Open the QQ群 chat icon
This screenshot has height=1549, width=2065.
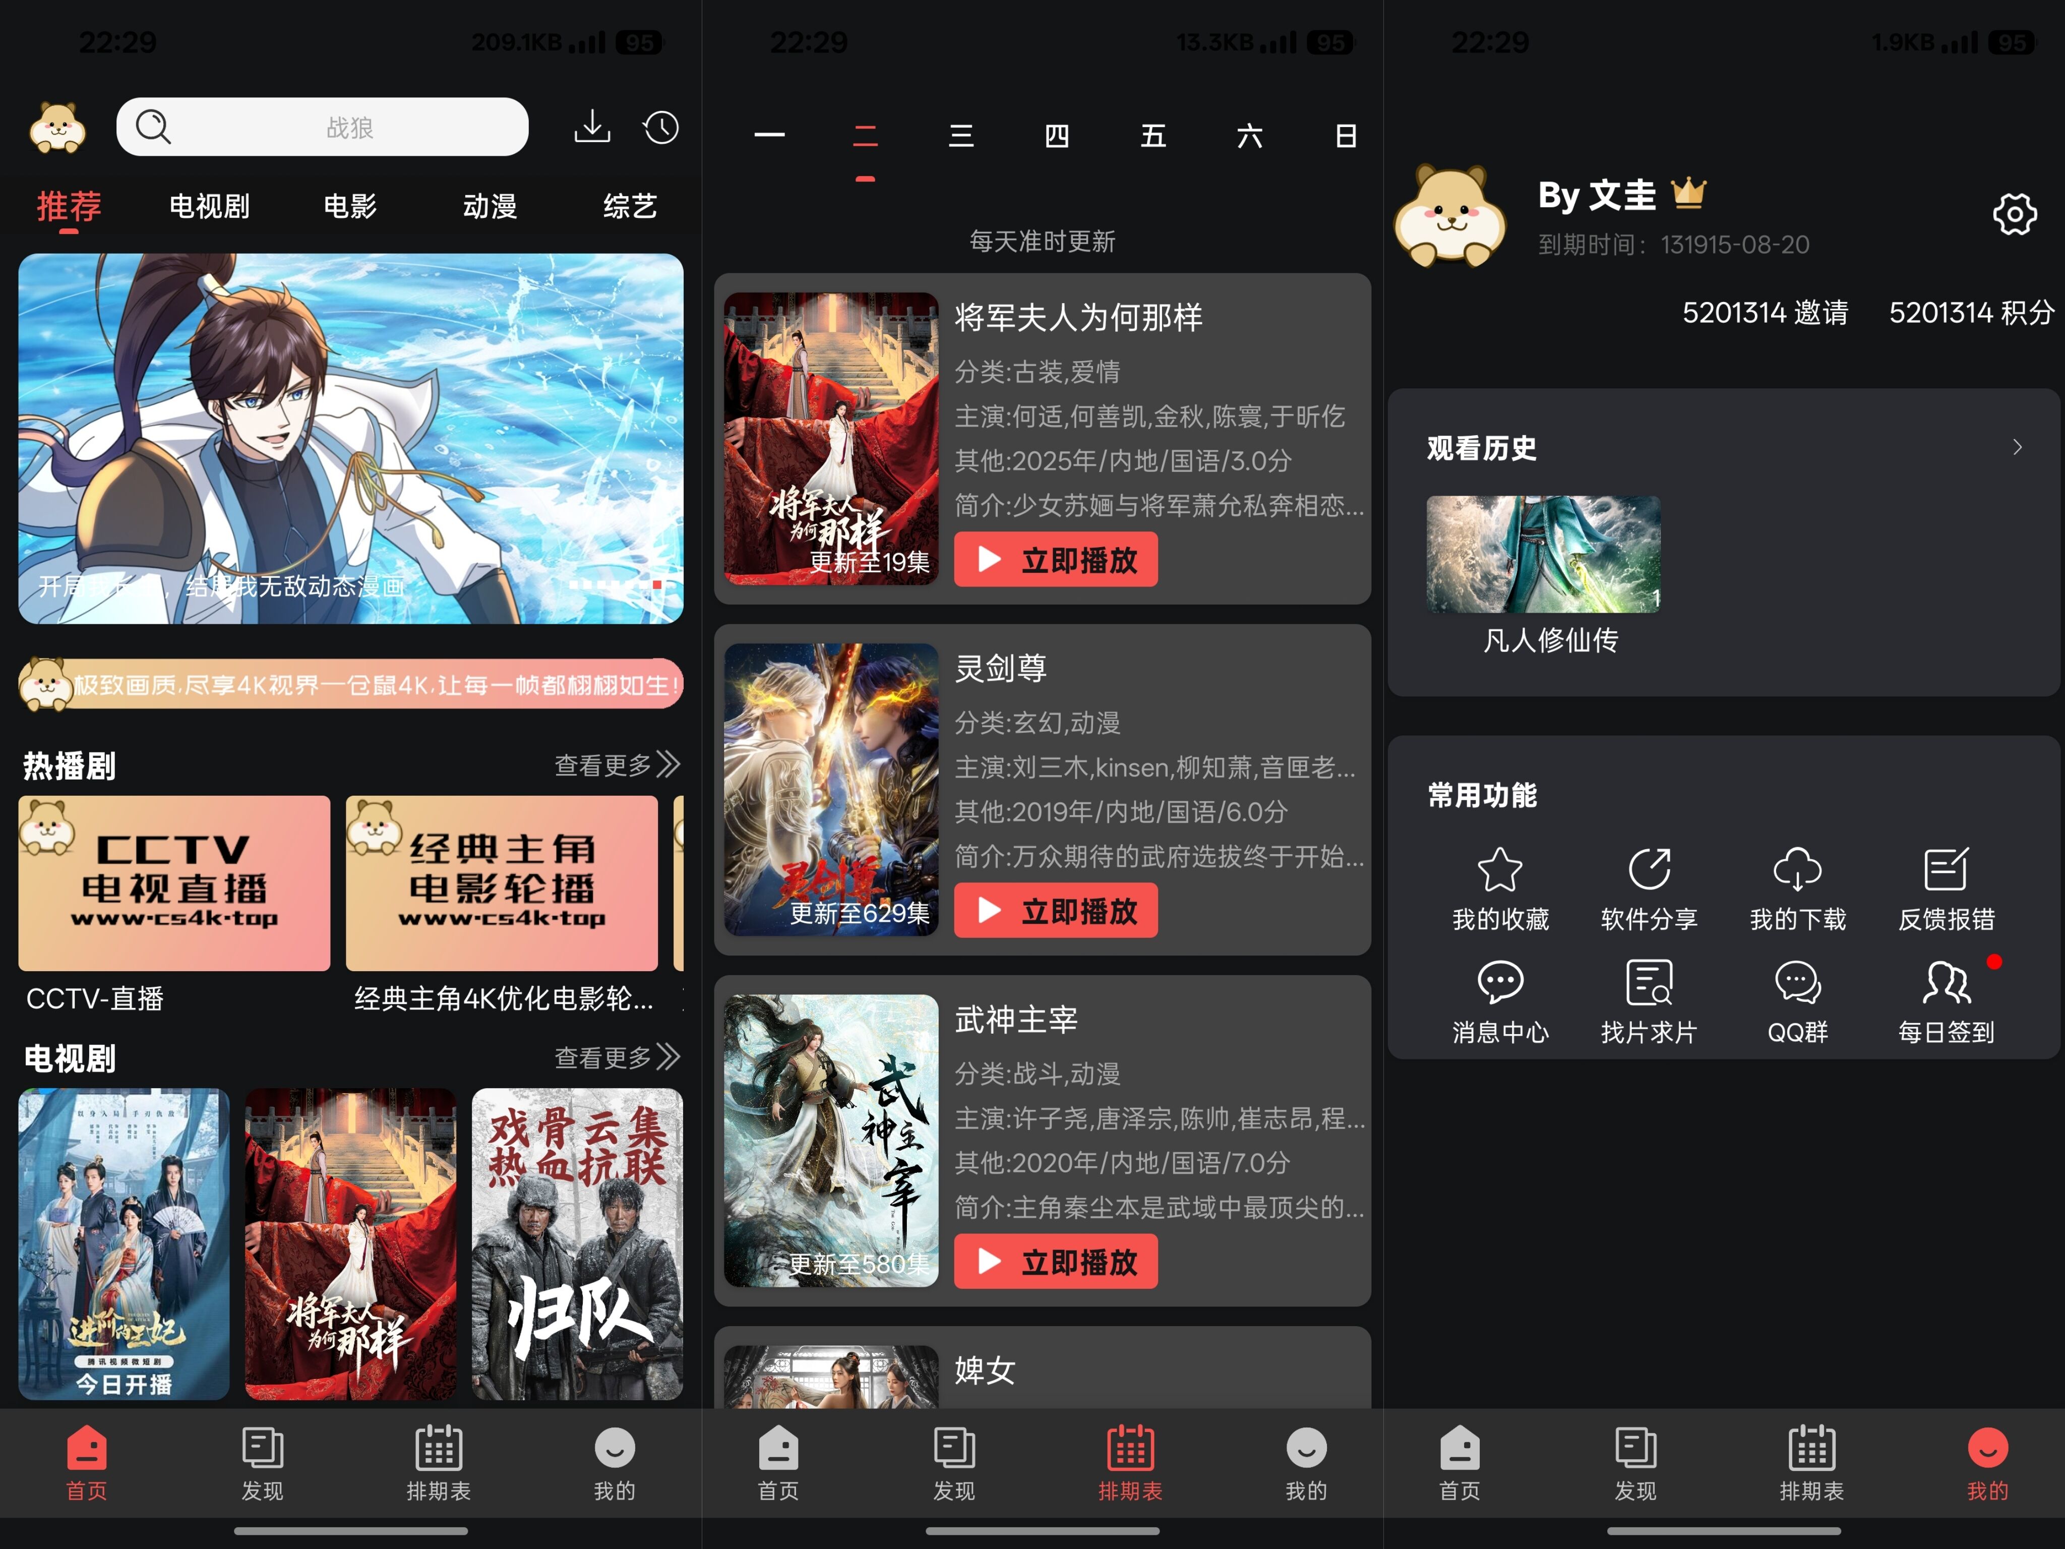tap(1797, 981)
